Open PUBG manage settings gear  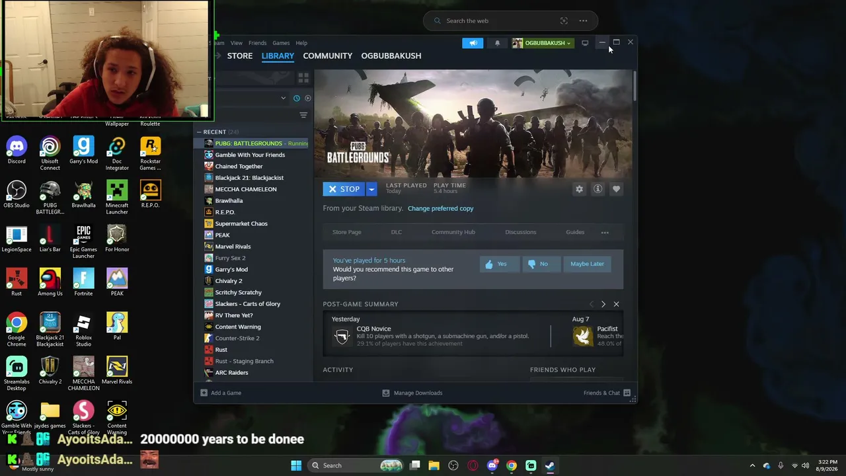[x=579, y=189]
